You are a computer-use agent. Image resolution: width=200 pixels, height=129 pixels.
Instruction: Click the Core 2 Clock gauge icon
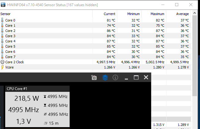point(2,62)
